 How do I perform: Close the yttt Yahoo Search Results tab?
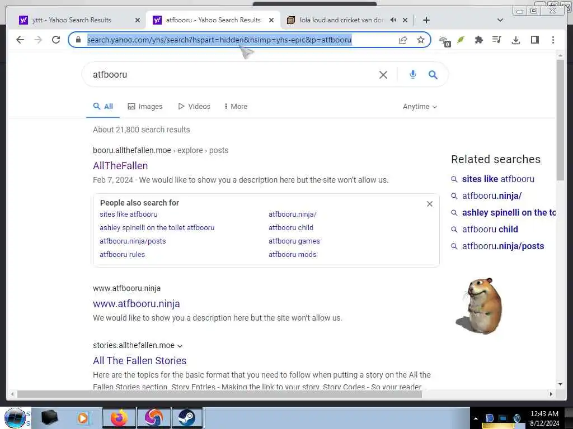pos(138,20)
